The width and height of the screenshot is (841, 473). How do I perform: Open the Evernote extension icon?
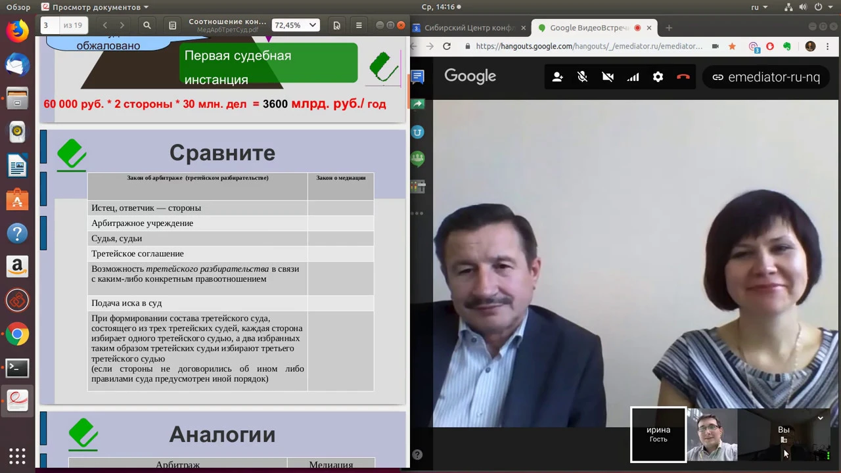pyautogui.click(x=787, y=46)
